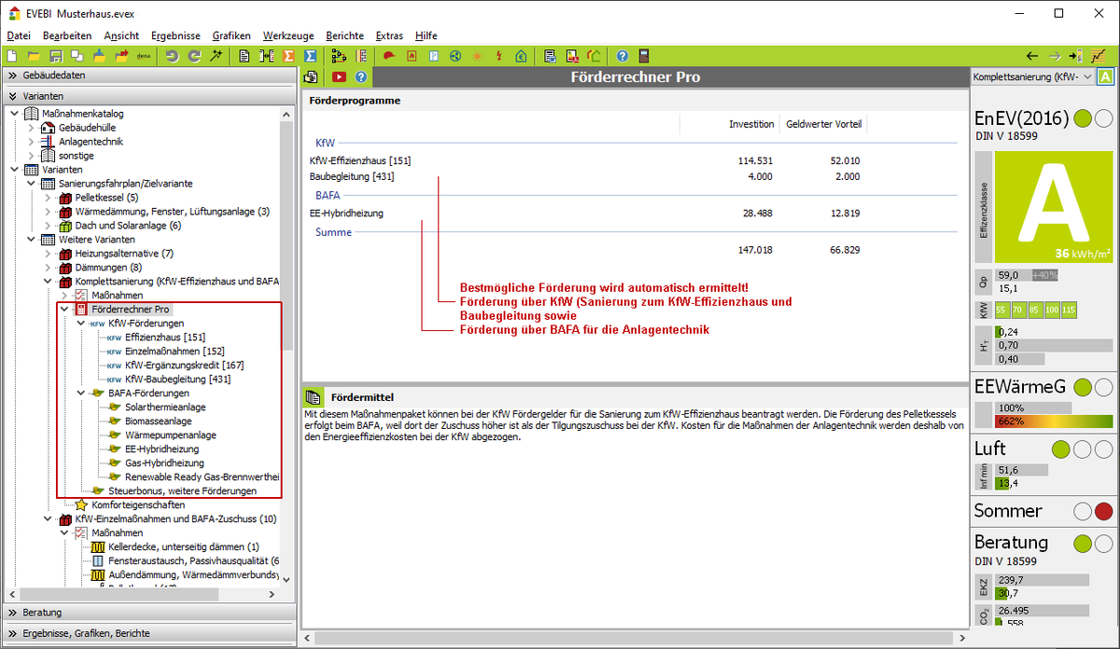Click the green EEWärmeG status circle
The image size is (1120, 649).
(x=1083, y=387)
